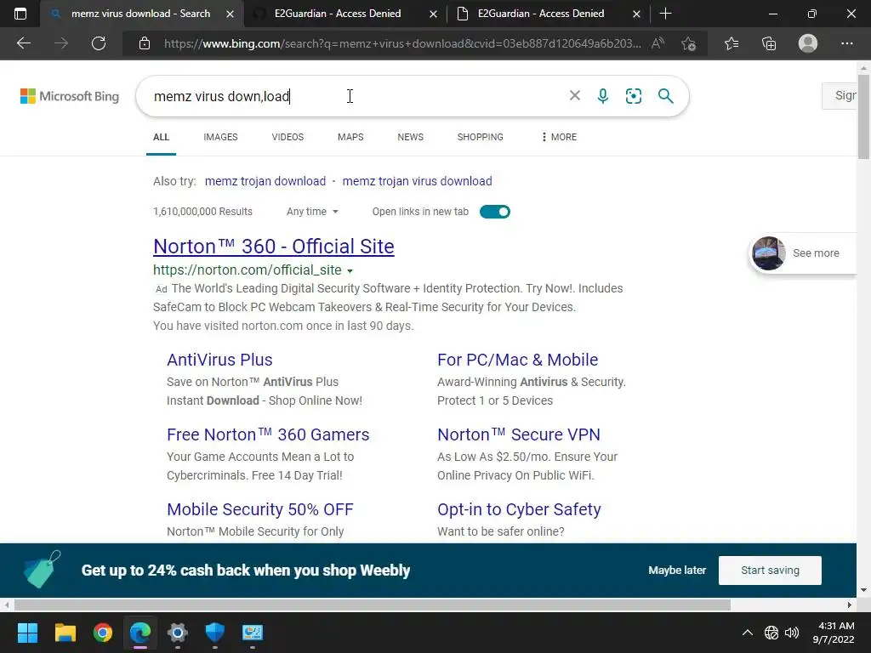Open AntiVirus Plus sublink
Image resolution: width=871 pixels, height=653 pixels.
click(x=219, y=360)
